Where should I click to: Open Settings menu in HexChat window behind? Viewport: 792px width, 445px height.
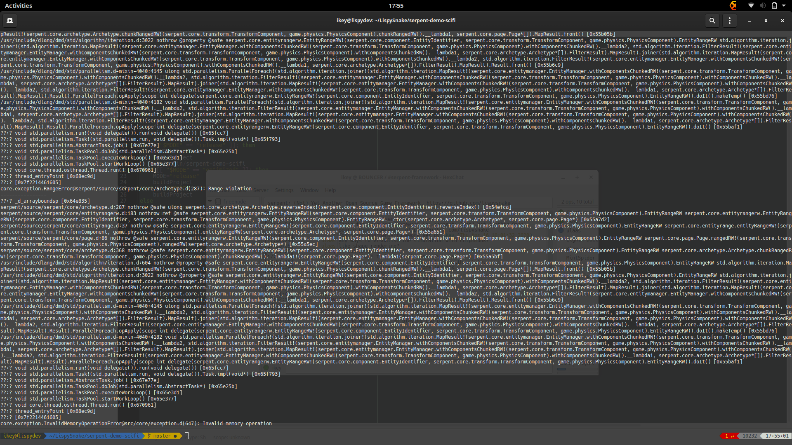click(284, 190)
